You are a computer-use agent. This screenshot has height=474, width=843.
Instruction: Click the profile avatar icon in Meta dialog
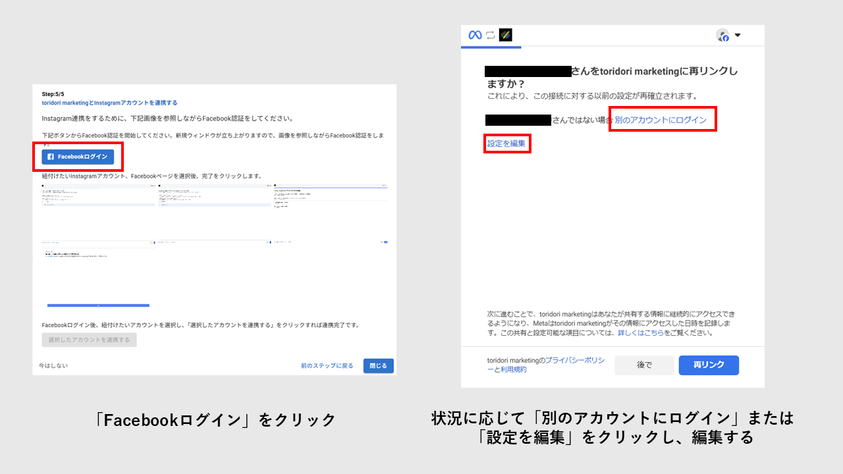[x=722, y=36]
